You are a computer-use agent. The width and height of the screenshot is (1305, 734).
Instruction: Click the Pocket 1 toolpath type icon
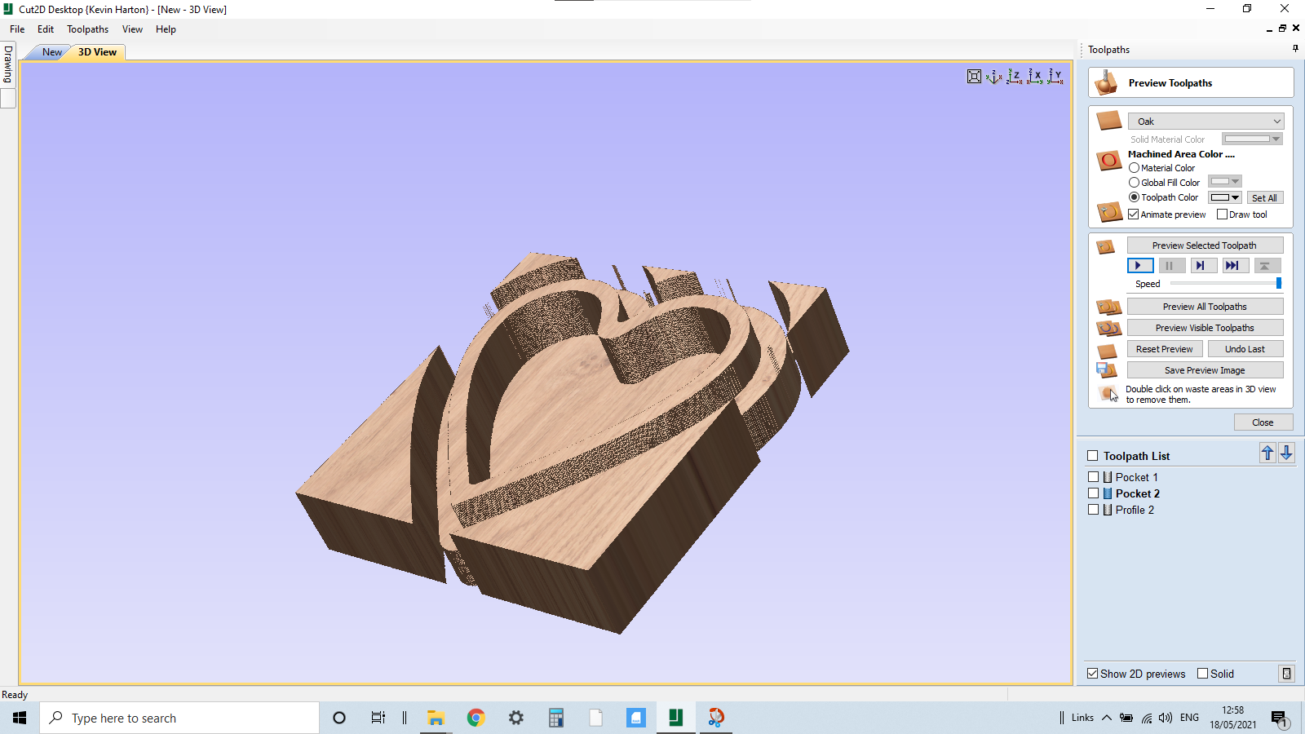pos(1108,477)
